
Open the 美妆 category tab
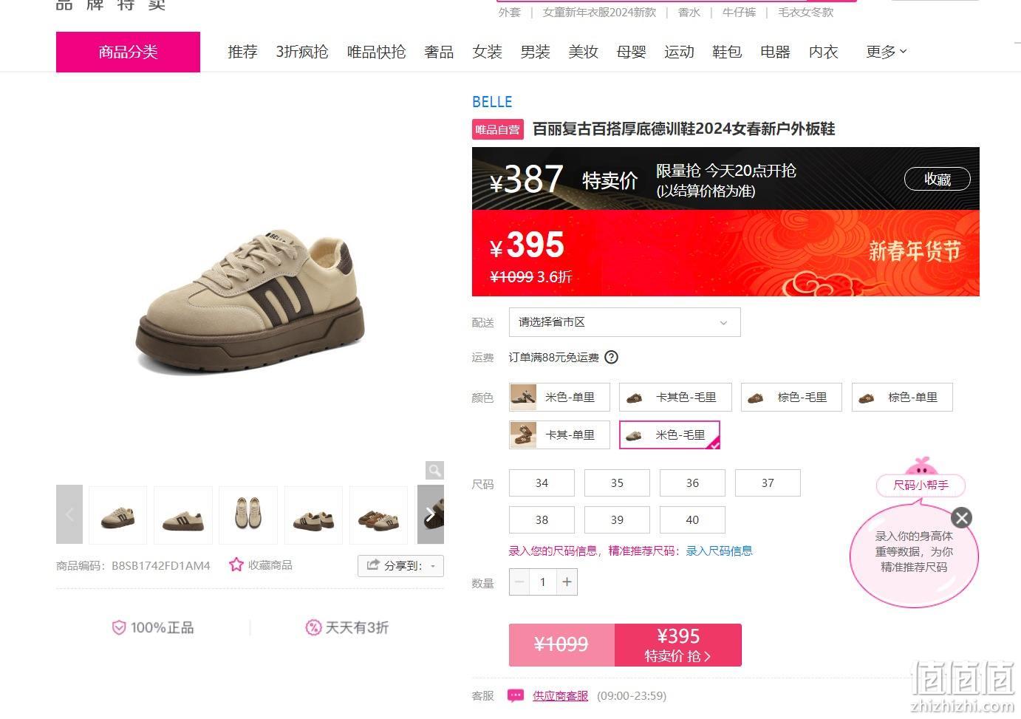click(x=583, y=52)
